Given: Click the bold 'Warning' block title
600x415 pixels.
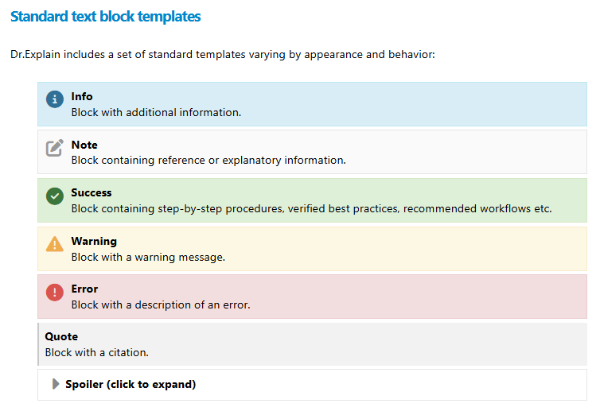Looking at the screenshot, I should (94, 241).
